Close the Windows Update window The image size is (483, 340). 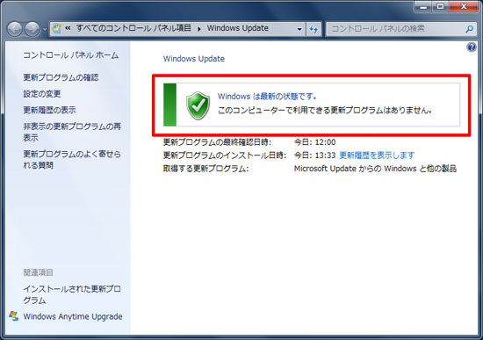pyautogui.click(x=464, y=6)
